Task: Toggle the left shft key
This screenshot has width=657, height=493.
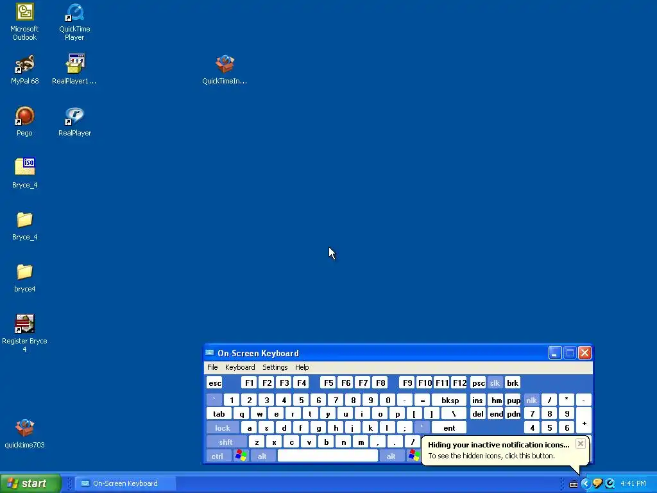Action: point(225,442)
